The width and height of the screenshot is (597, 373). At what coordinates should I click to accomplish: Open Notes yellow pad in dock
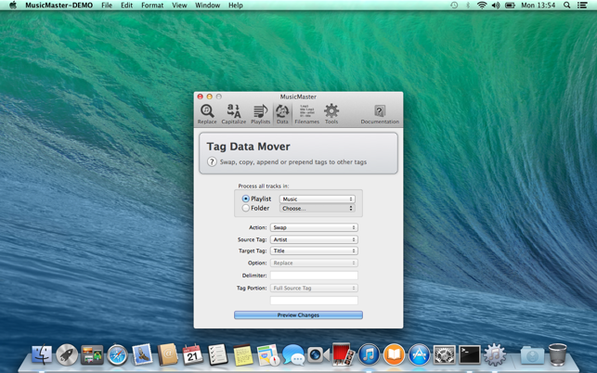[243, 354]
